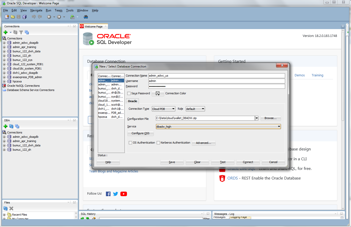Open the Connection Type dropdown
351x227 pixels.
[163, 109]
